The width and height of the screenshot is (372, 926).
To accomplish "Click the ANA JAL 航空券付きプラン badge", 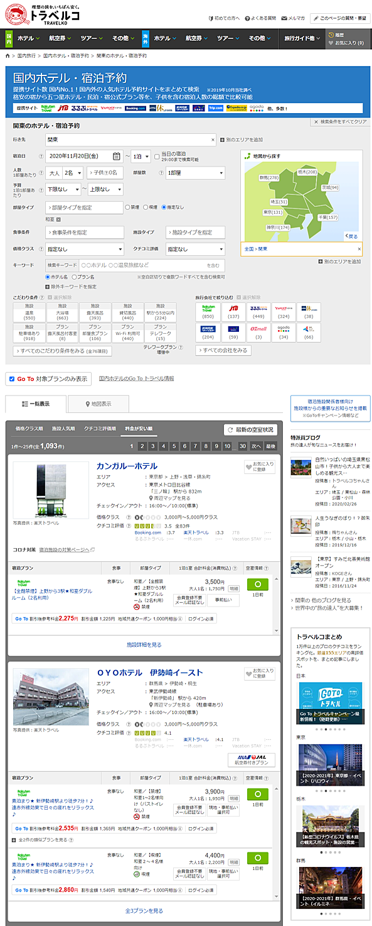I will point(252,759).
